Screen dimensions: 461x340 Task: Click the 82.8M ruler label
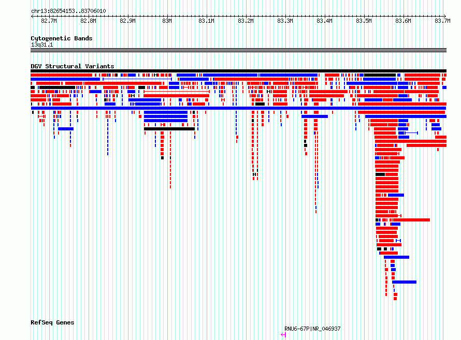click(x=88, y=21)
